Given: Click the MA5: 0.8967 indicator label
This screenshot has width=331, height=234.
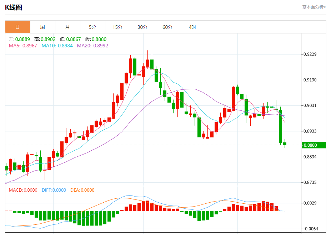Looking at the screenshot, I should click(23, 46).
